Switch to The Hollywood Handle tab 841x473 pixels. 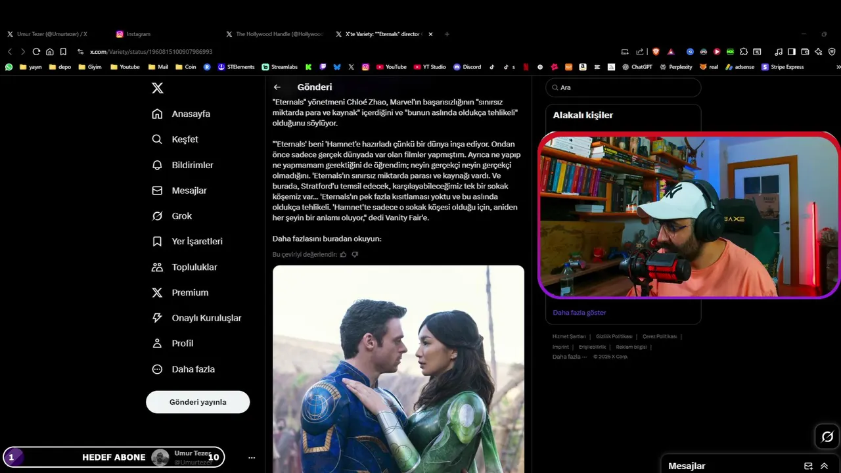pos(275,34)
